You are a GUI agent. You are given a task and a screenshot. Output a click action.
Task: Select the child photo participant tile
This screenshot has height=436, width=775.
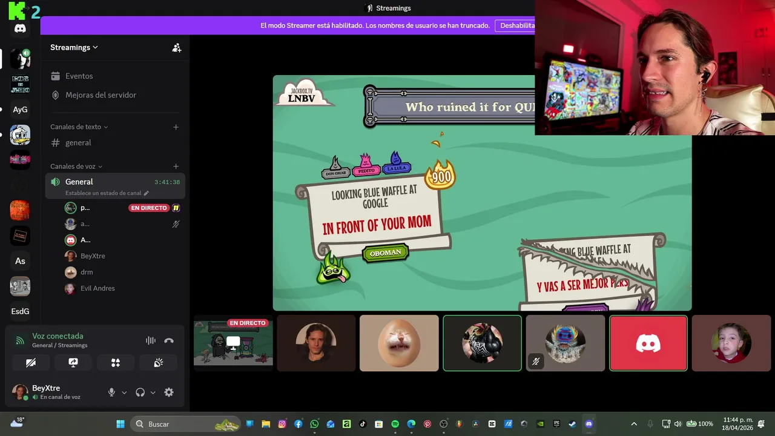tap(731, 343)
